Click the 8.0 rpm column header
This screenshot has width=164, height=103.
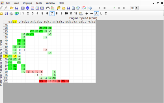[93, 22]
